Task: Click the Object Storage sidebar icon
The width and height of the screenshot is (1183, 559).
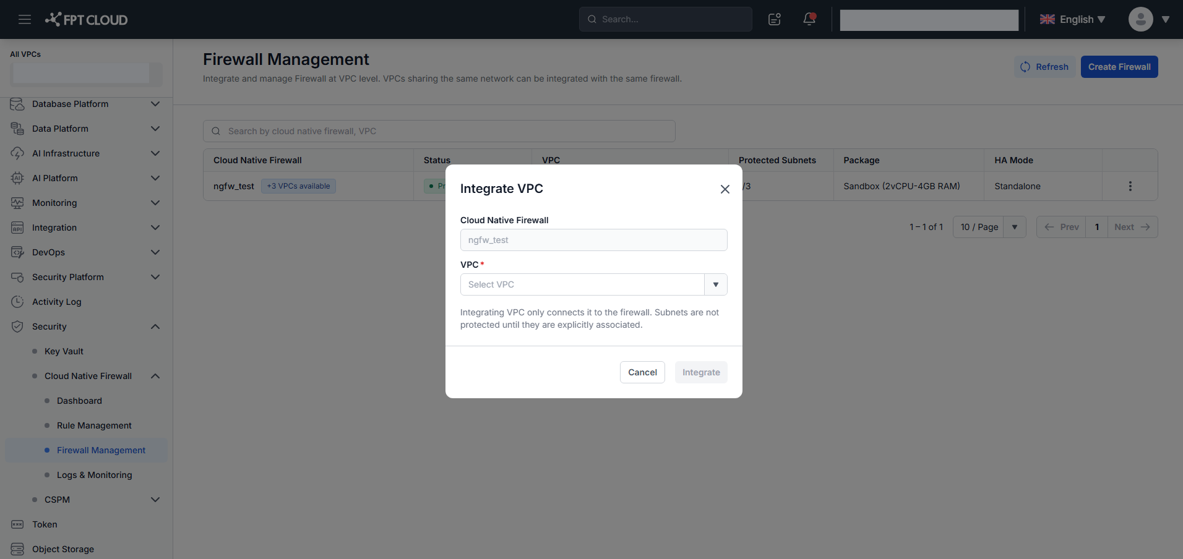Action: point(17,549)
